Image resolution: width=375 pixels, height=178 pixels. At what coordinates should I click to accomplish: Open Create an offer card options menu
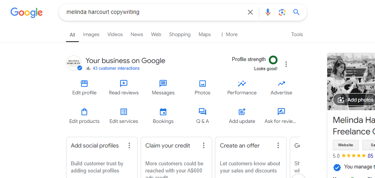pos(278,145)
